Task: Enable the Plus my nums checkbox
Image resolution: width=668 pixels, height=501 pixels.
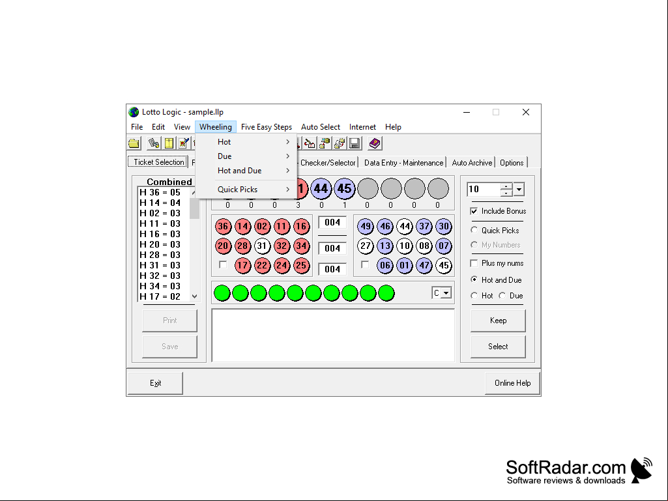Action: tap(474, 263)
